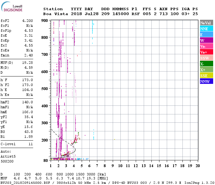Image resolution: width=215 pixels, height=185 pixels.
Task: Click the Artist5 auto-scaling label
Action: [x=8, y=157]
